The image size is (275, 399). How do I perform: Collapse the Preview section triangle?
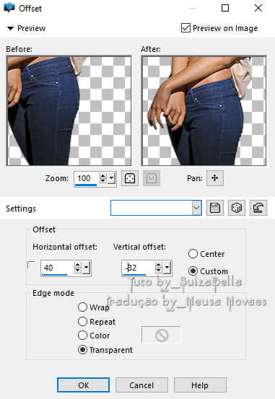click(x=10, y=28)
